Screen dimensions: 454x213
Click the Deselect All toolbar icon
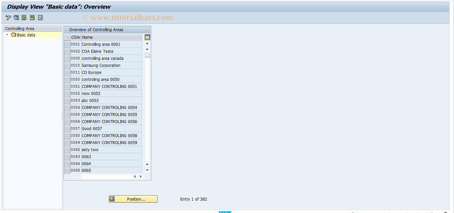click(x=40, y=17)
